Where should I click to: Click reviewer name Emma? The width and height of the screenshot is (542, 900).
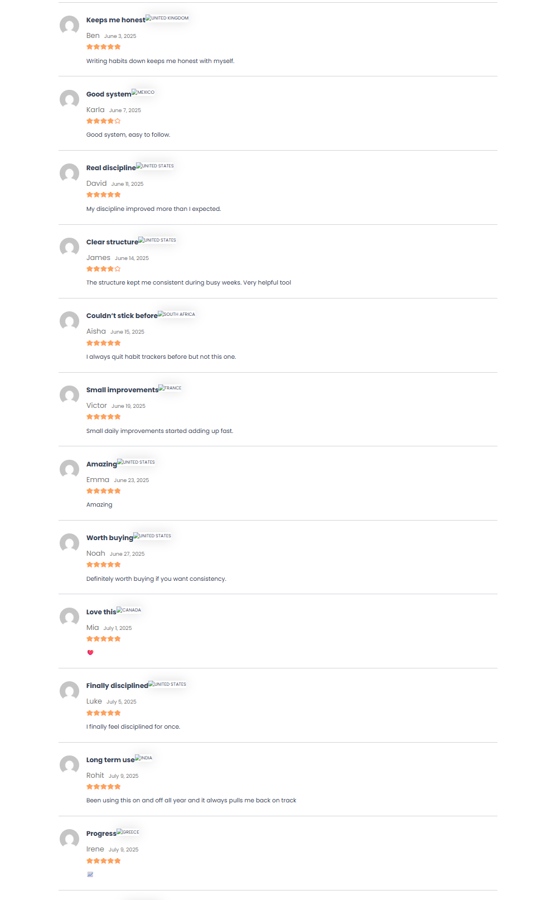coord(98,480)
